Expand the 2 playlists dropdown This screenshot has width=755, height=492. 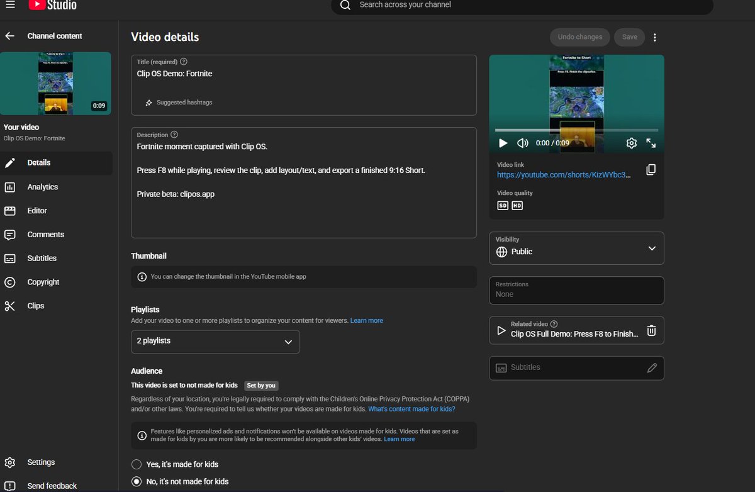(x=215, y=342)
